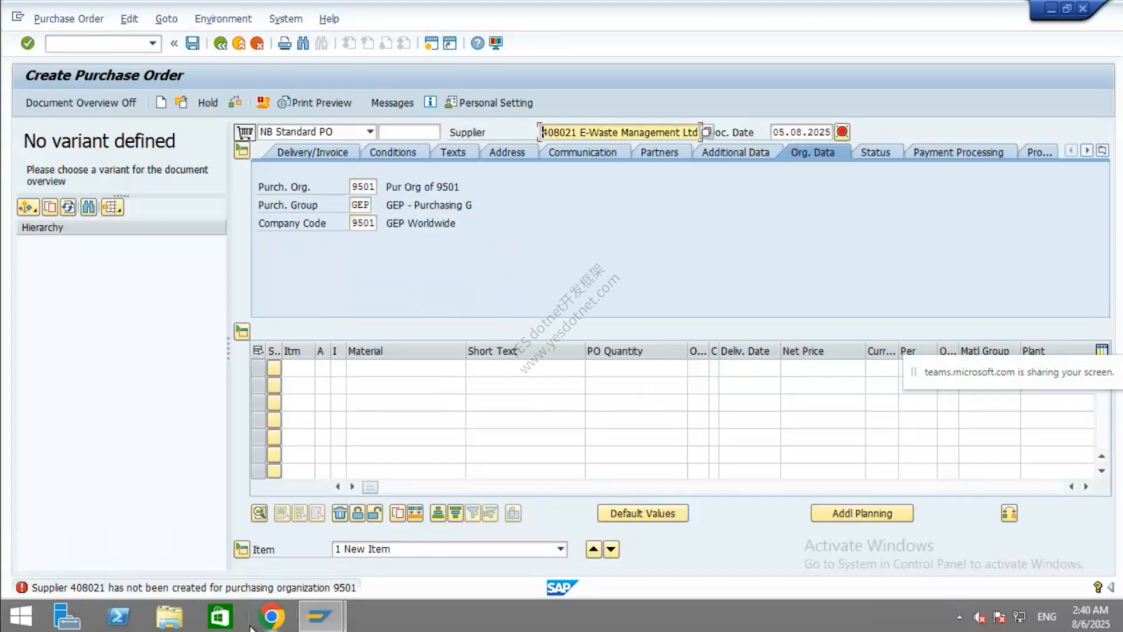This screenshot has height=632, width=1123.
Task: Select the first row in the item table
Action: pyautogui.click(x=258, y=367)
